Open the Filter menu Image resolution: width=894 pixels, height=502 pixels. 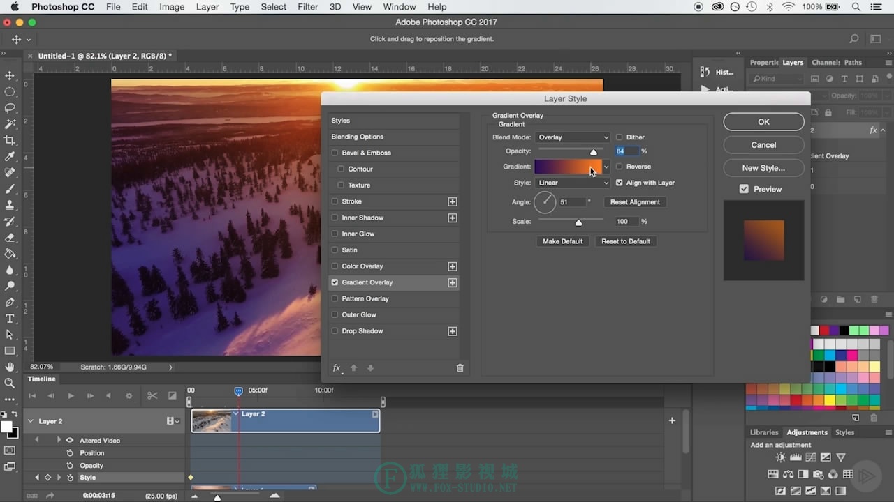[308, 7]
